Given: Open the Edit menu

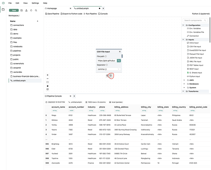Looking at the screenshot, I should click(x=17, y=3).
